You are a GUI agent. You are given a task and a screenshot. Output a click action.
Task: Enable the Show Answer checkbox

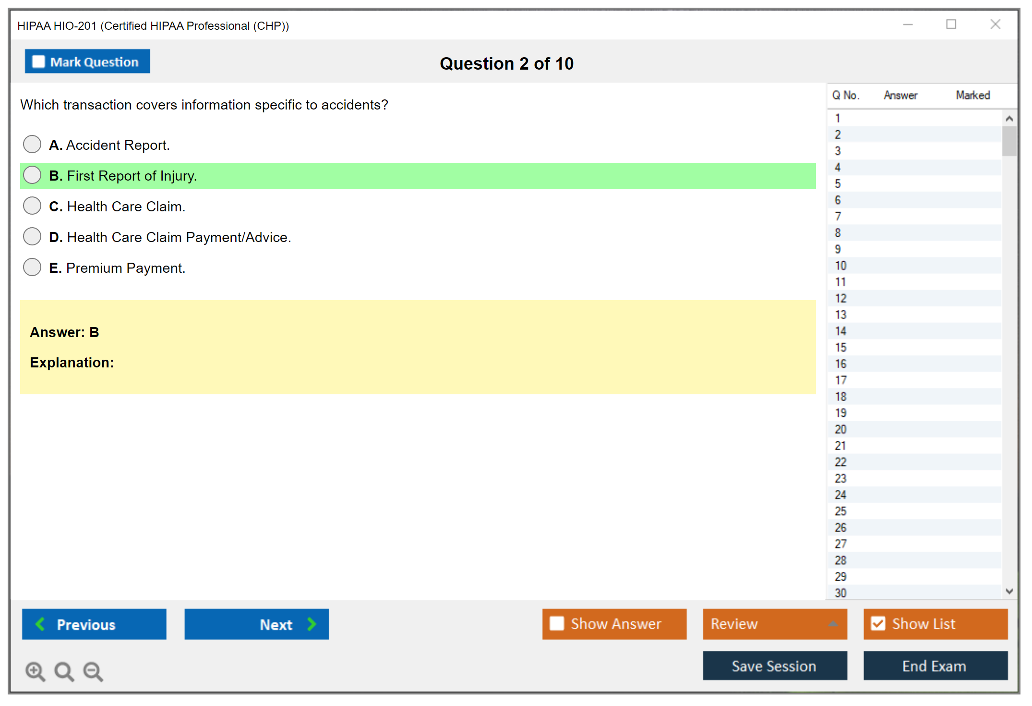point(557,623)
